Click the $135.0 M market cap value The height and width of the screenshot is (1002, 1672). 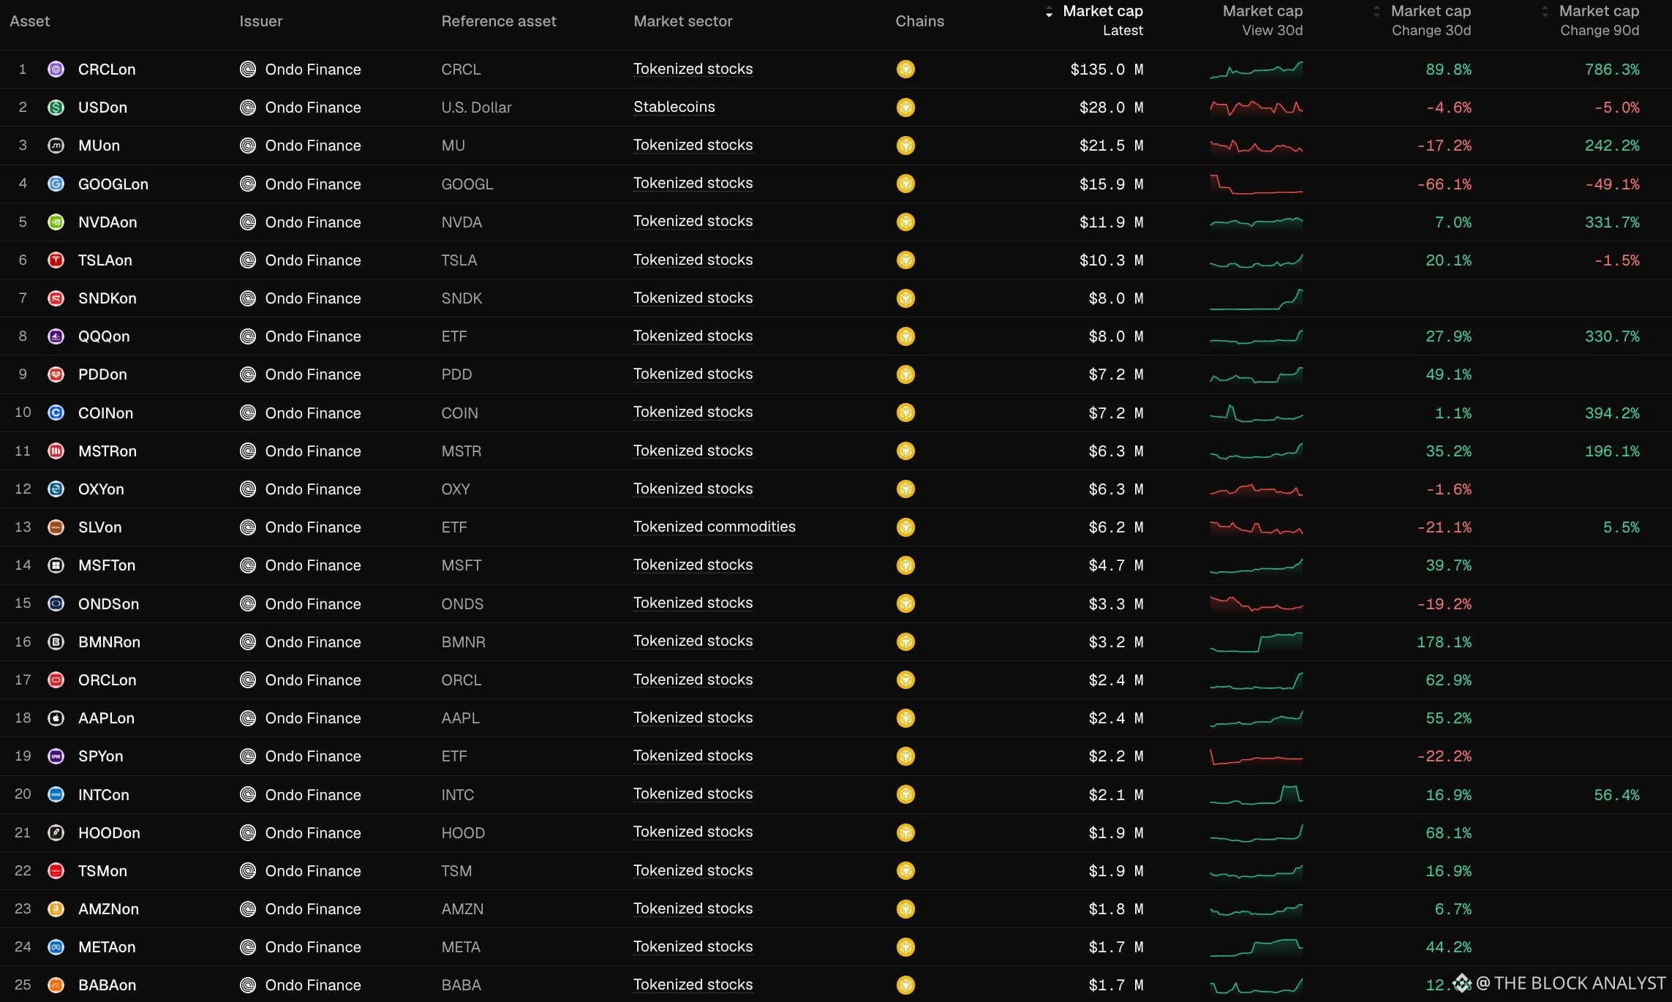[x=1107, y=69]
